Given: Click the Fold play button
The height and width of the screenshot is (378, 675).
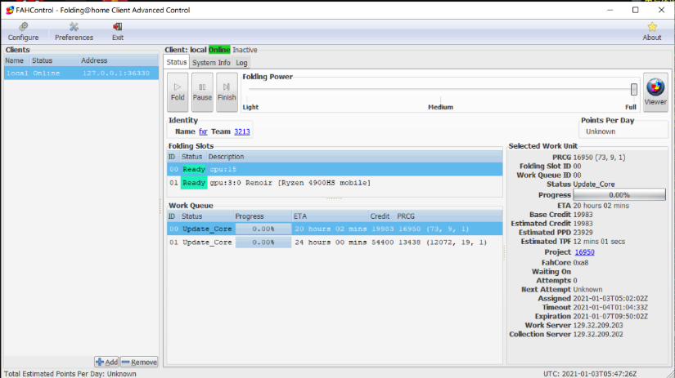Looking at the screenshot, I should tap(178, 92).
